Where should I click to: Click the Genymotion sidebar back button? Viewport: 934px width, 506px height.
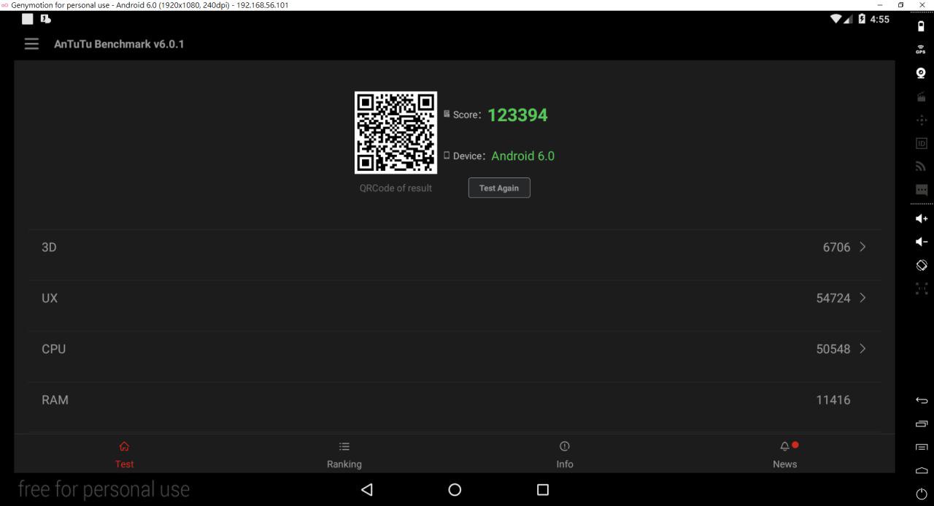click(x=921, y=400)
